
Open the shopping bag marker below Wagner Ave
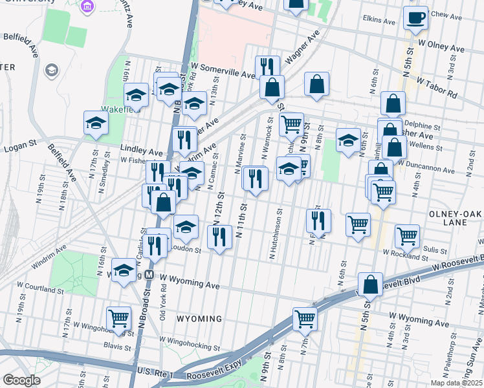pos(272,87)
